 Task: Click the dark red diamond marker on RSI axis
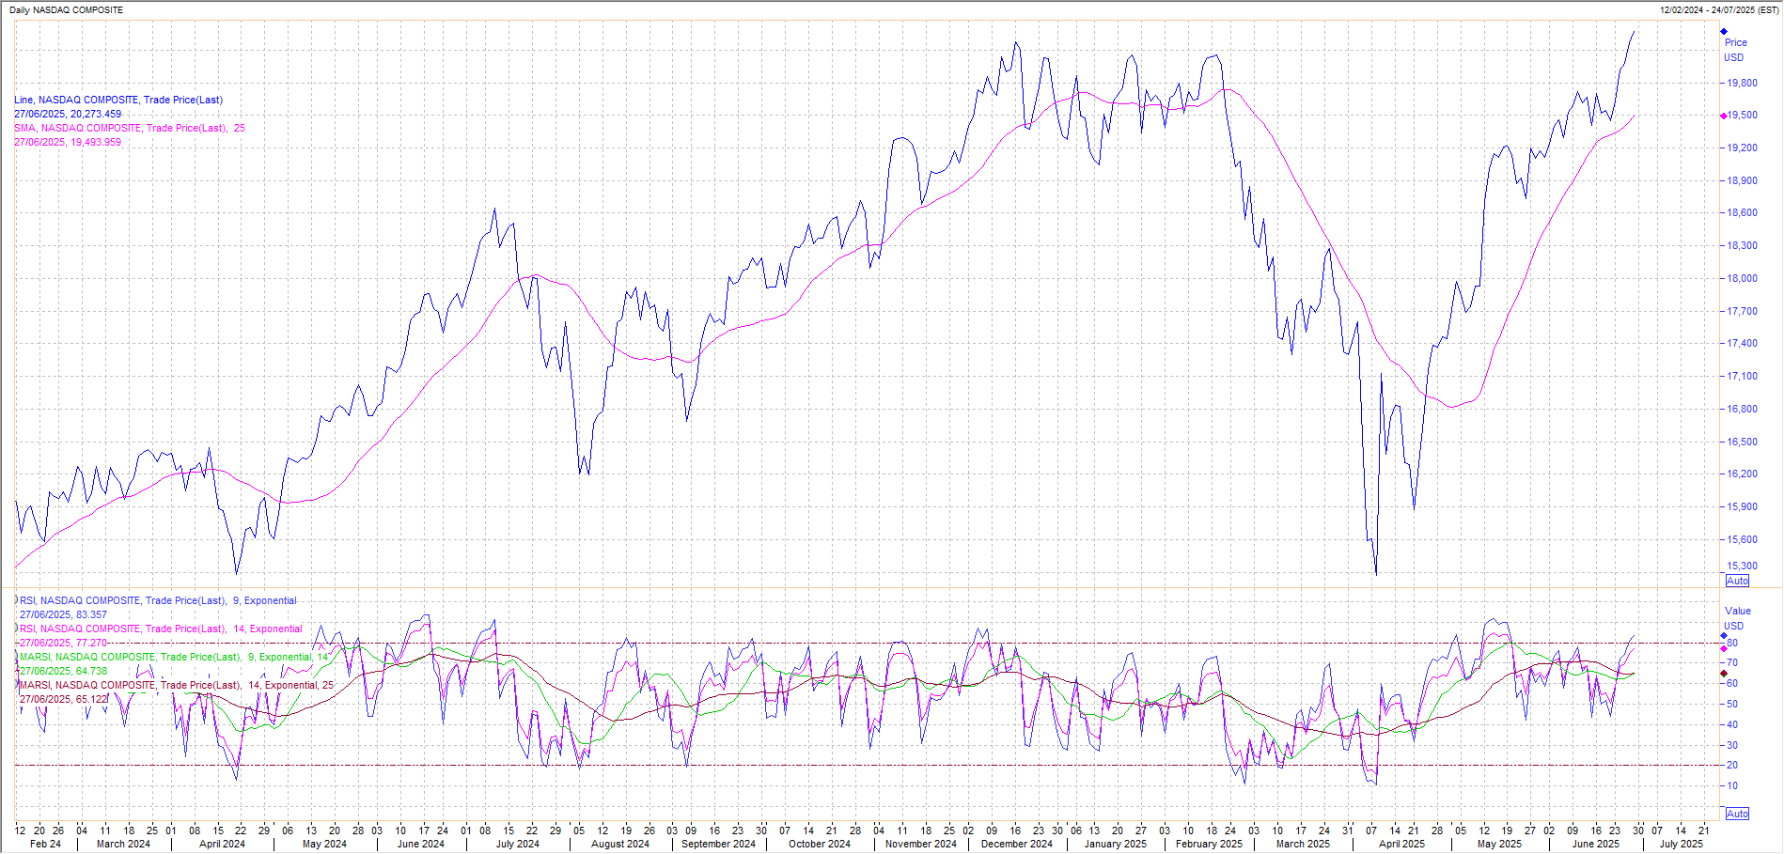1724,674
